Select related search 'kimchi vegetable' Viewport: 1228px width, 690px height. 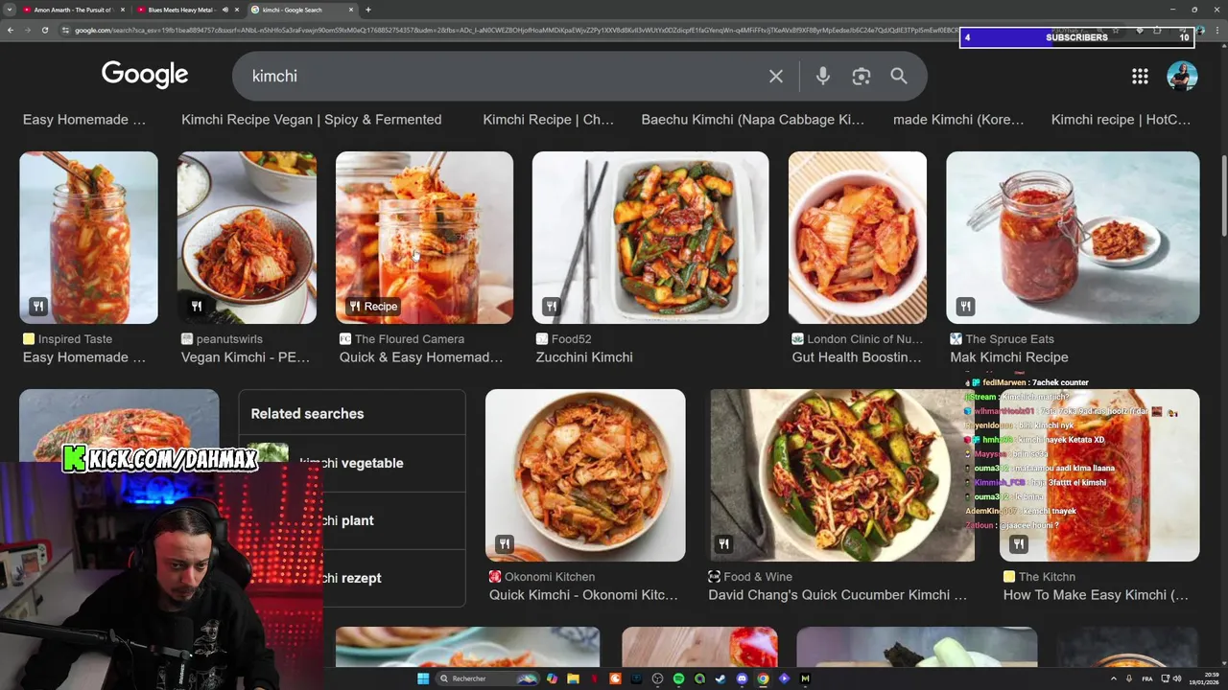click(x=352, y=463)
